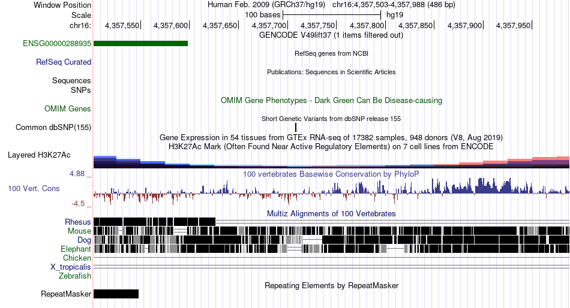Click the OMIM Gene Phenotypes title
Viewport: 570px width, 308px height.
331,100
